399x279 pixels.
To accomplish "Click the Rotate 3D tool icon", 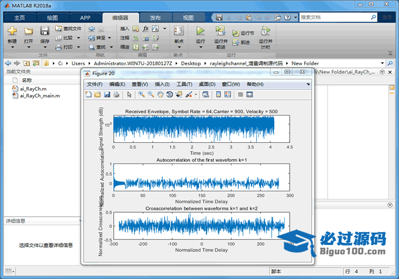I will [x=169, y=94].
